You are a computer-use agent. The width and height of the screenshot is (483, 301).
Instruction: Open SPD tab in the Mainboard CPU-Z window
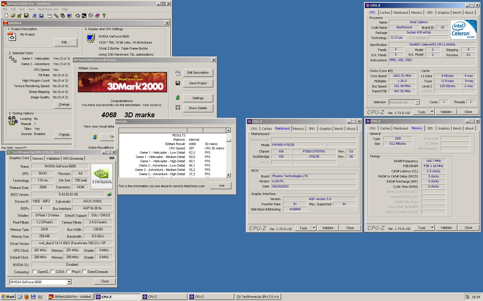pos(311,129)
